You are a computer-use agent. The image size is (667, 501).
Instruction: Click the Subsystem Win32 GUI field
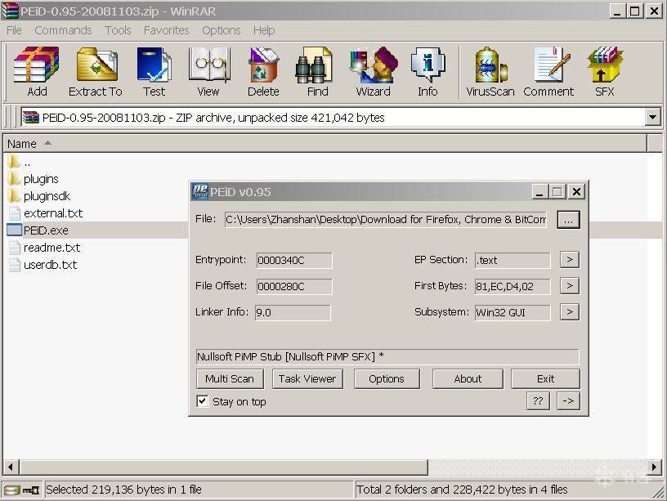[513, 312]
